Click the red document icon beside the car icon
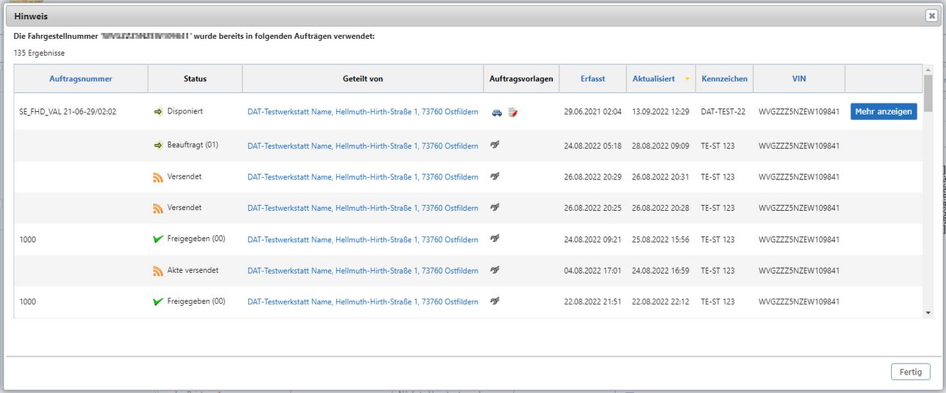The height and width of the screenshot is (393, 946). (x=513, y=112)
